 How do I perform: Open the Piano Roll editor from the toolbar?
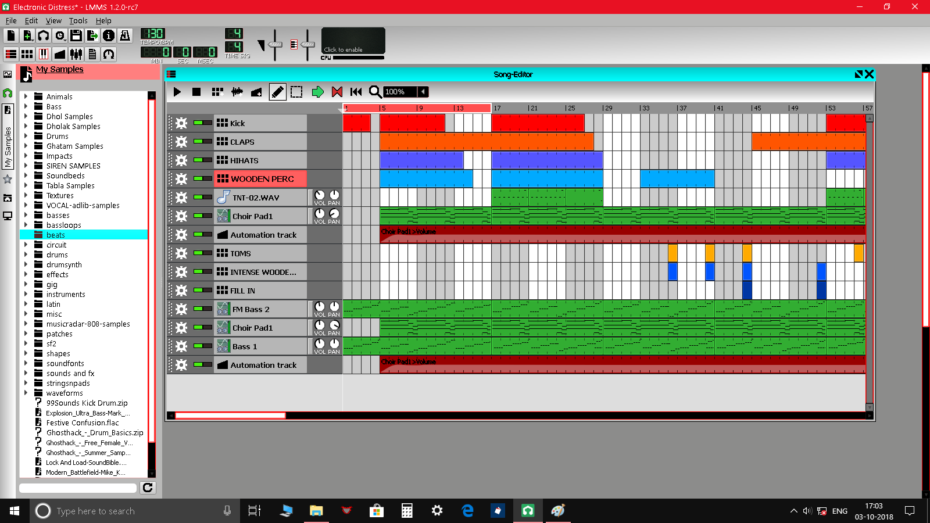point(44,54)
